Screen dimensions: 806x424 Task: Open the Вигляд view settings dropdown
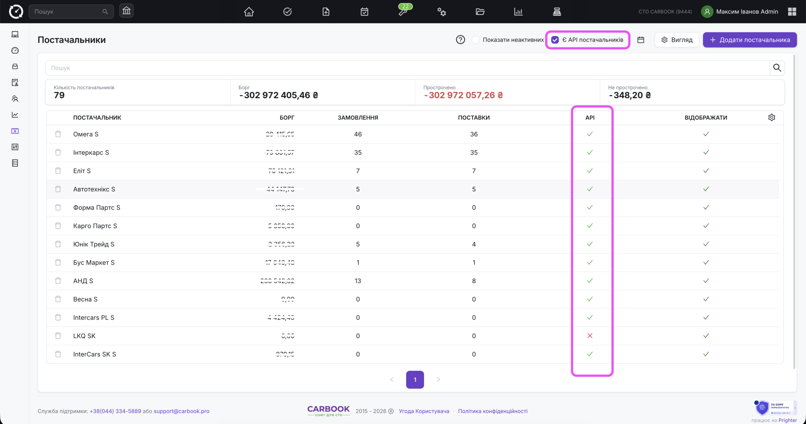pyautogui.click(x=677, y=40)
